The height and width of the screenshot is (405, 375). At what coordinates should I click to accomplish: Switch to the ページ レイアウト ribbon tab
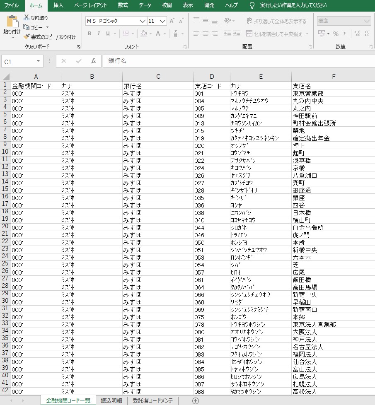pos(91,5)
